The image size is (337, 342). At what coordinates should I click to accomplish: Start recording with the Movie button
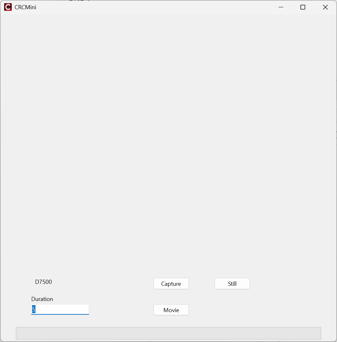click(171, 310)
